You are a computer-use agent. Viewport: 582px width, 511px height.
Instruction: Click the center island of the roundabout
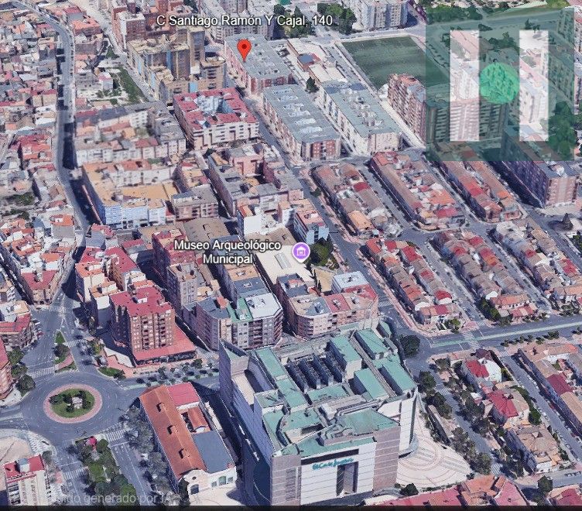pyautogui.click(x=72, y=403)
